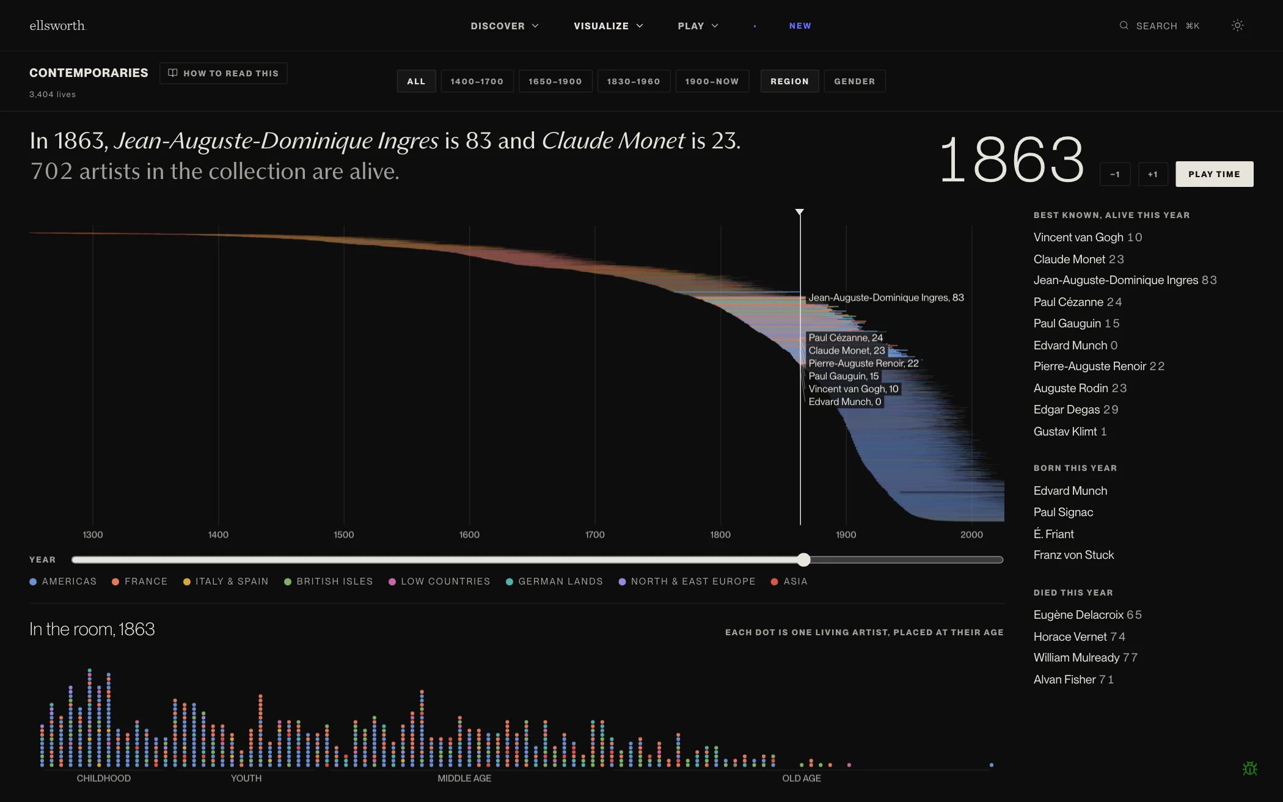The image size is (1283, 802).
Task: Toggle light/dark theme sun icon
Action: tap(1237, 26)
